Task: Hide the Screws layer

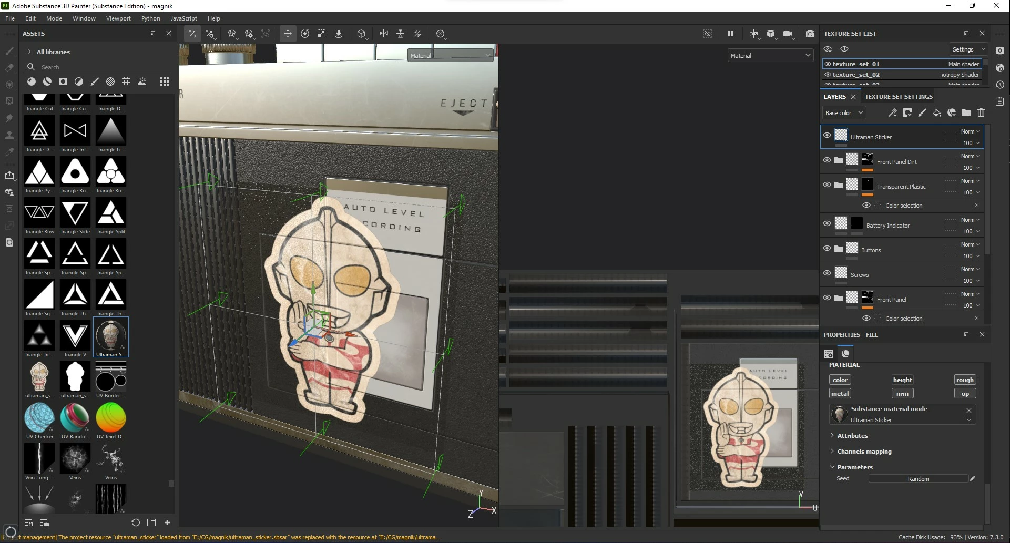Action: click(827, 273)
